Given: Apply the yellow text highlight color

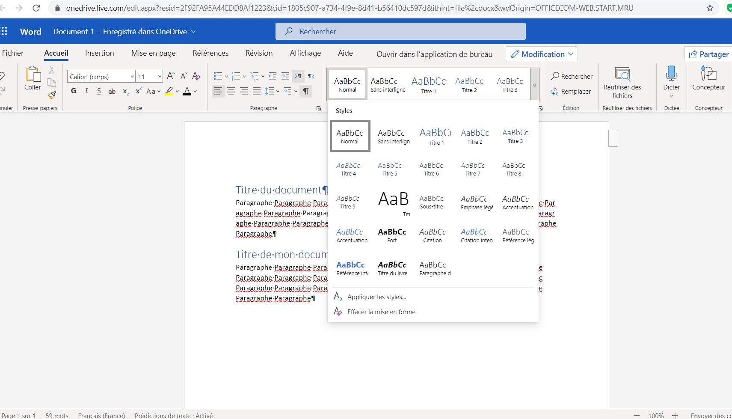Looking at the screenshot, I should point(169,91).
